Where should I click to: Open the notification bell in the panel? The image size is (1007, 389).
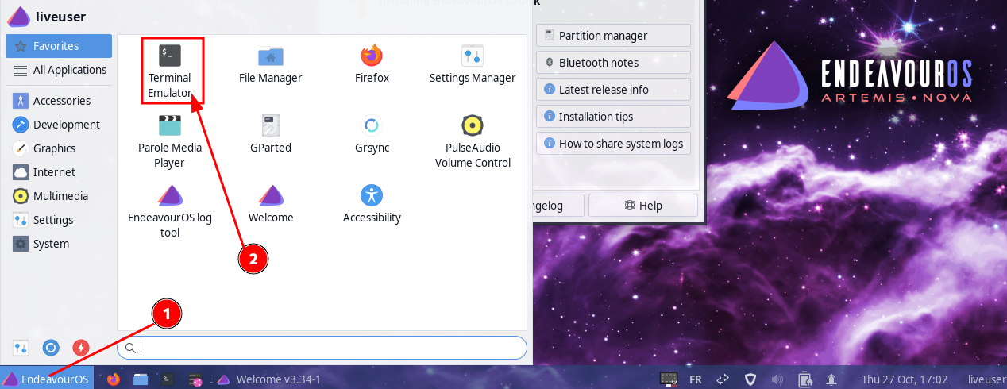coord(831,379)
